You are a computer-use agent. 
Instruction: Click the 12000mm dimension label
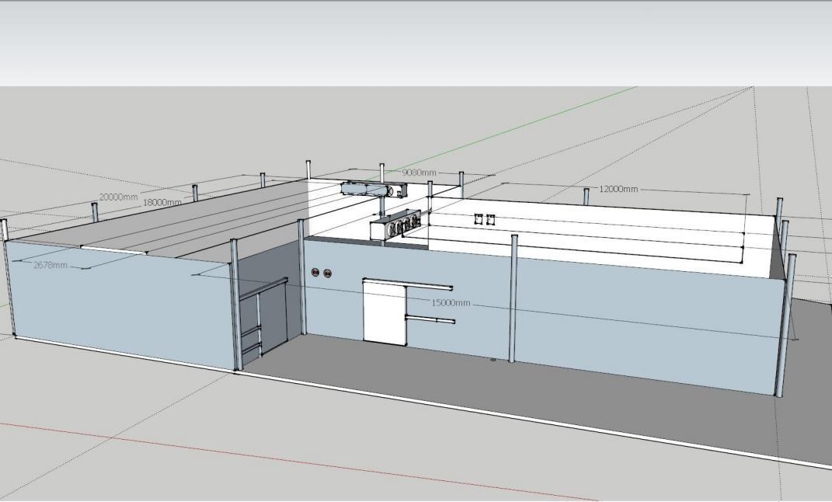click(618, 190)
